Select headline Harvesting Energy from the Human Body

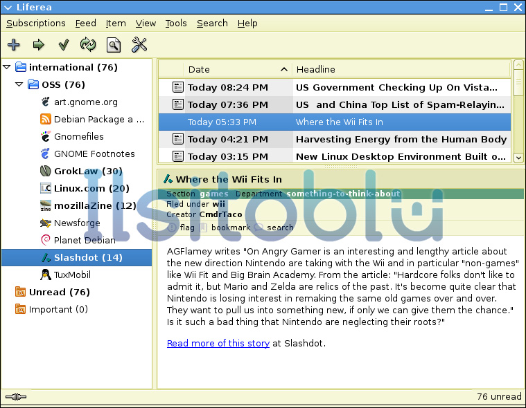(335, 139)
